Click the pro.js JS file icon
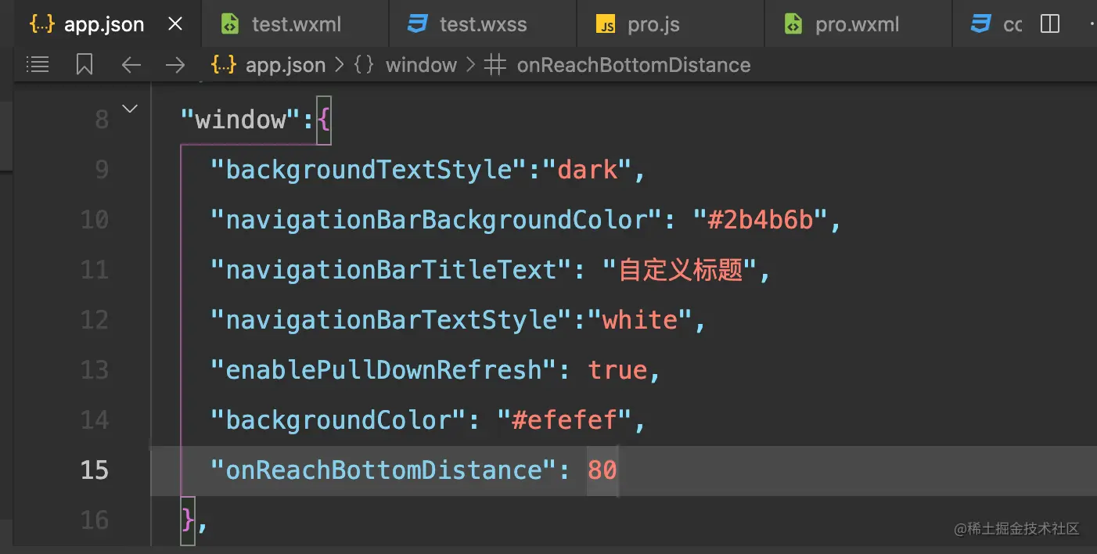Image resolution: width=1097 pixels, height=554 pixels. [606, 25]
